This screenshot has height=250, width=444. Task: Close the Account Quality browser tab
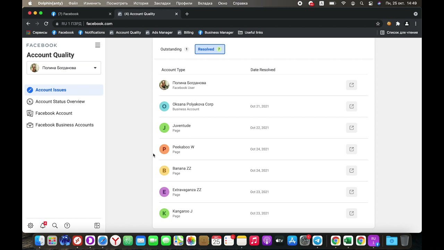click(x=176, y=14)
